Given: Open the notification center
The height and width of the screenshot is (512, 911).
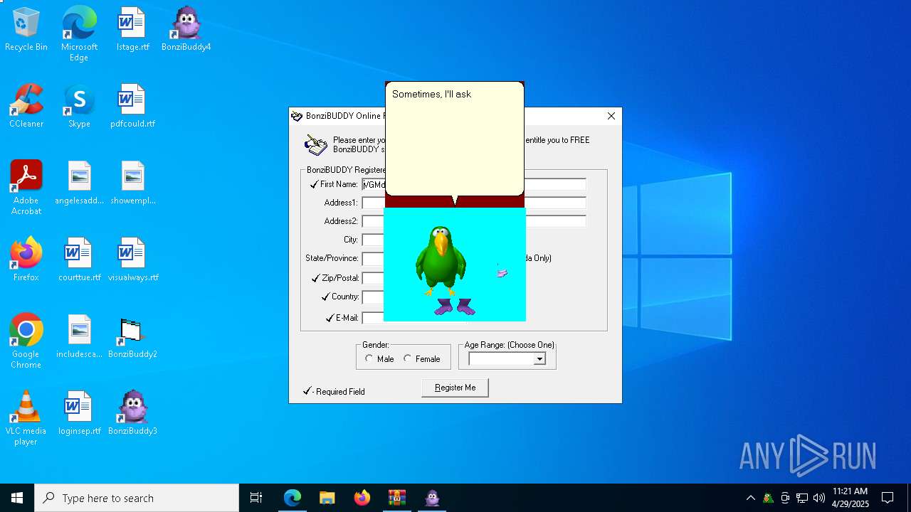Looking at the screenshot, I should click(888, 498).
